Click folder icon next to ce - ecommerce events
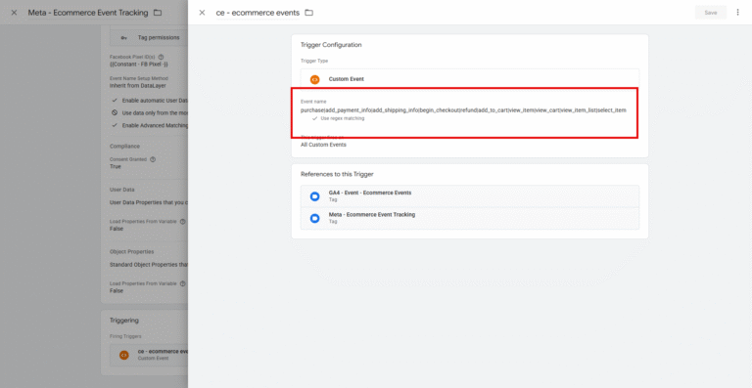 click(308, 13)
